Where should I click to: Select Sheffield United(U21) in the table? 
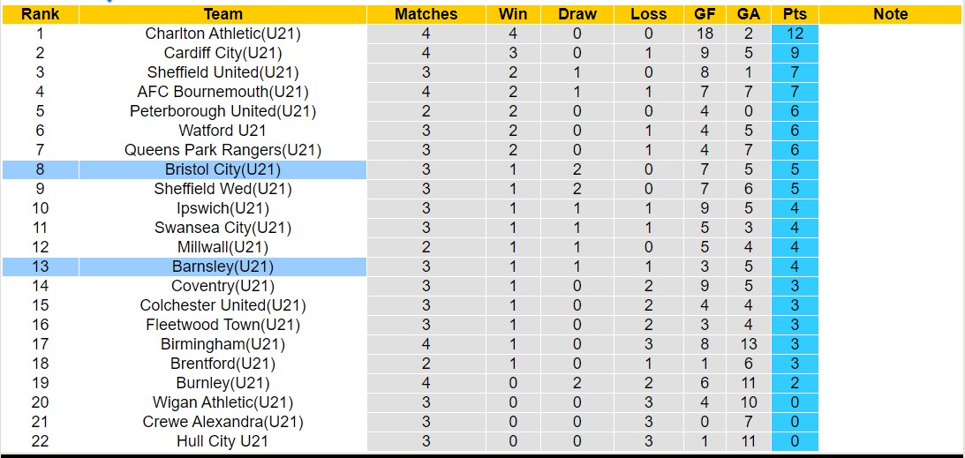coord(222,72)
